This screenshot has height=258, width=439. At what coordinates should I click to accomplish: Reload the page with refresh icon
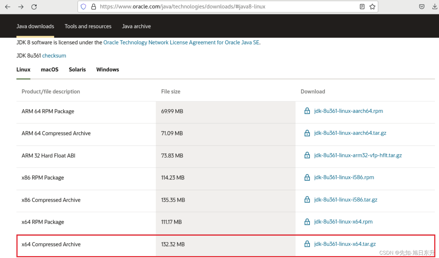pos(34,7)
